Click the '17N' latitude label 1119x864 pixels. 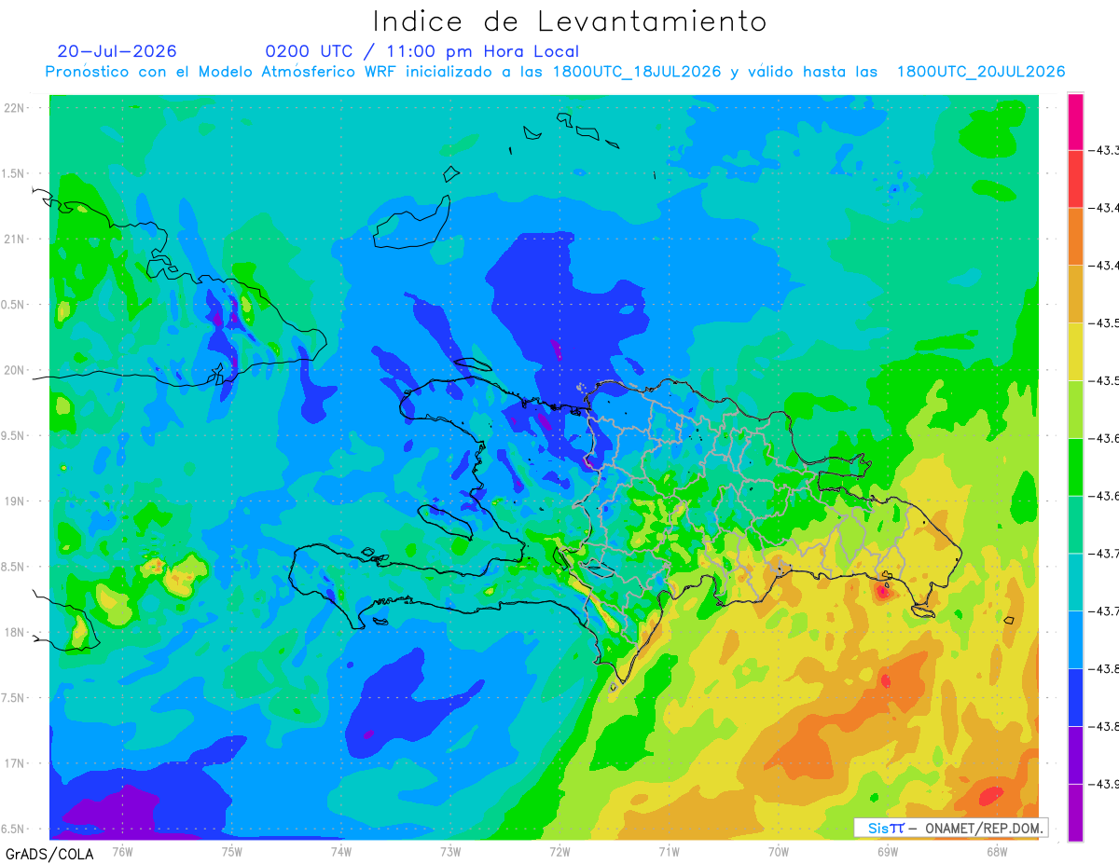15,763
